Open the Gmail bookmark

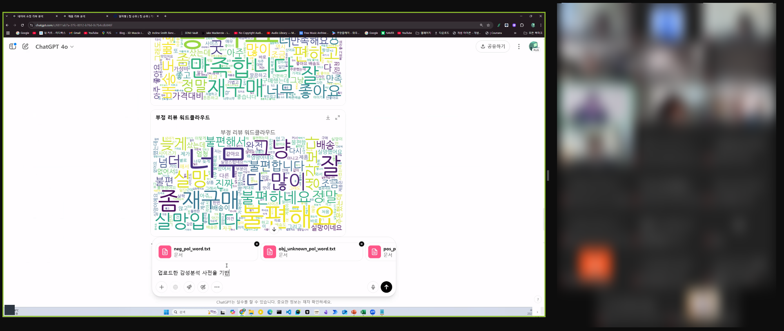point(75,33)
